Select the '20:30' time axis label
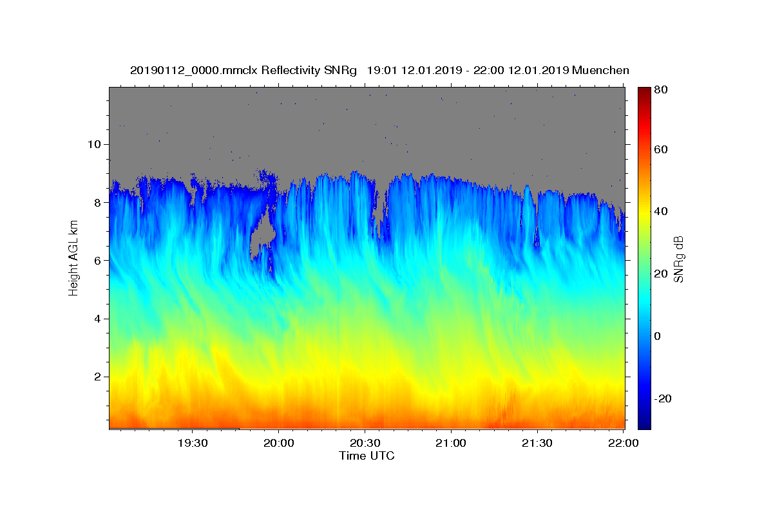Image resolution: width=773 pixels, height=515 pixels. click(x=365, y=443)
